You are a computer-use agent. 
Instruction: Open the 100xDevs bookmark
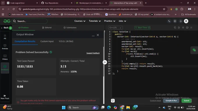pyautogui.click(x=53, y=15)
